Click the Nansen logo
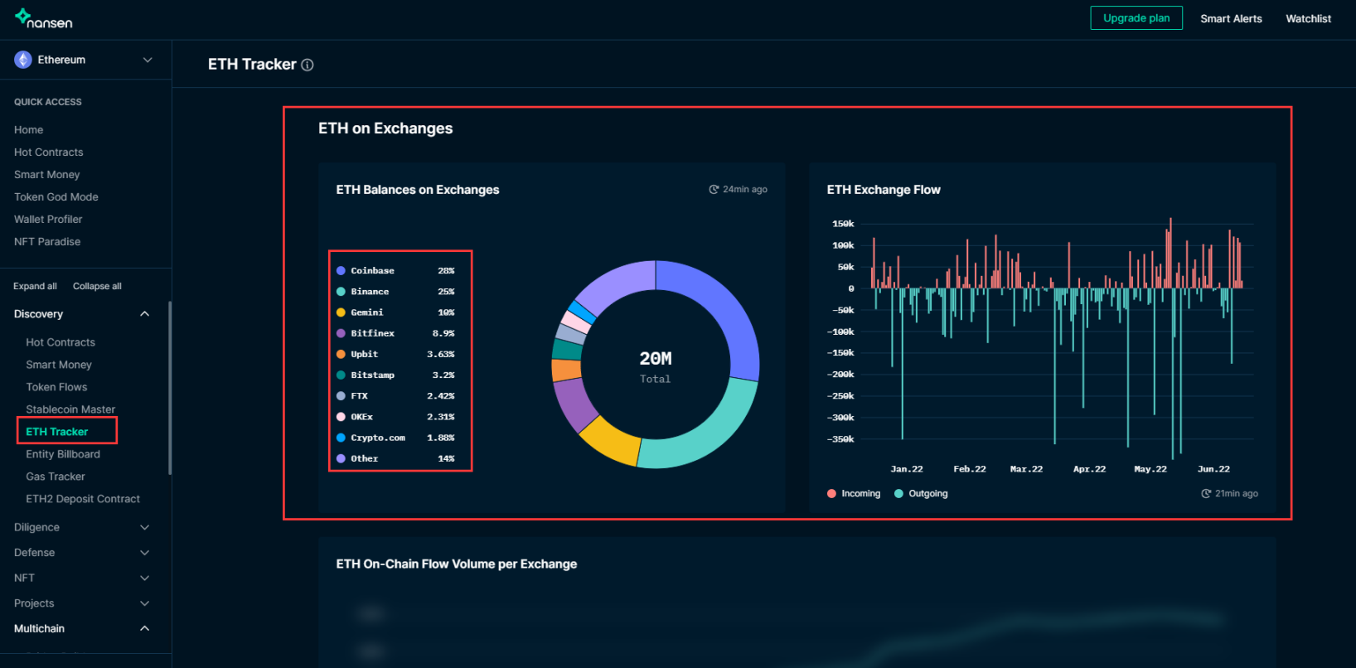 click(44, 19)
